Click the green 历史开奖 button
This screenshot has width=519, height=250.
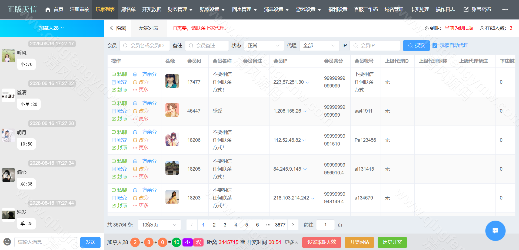click(x=392, y=242)
